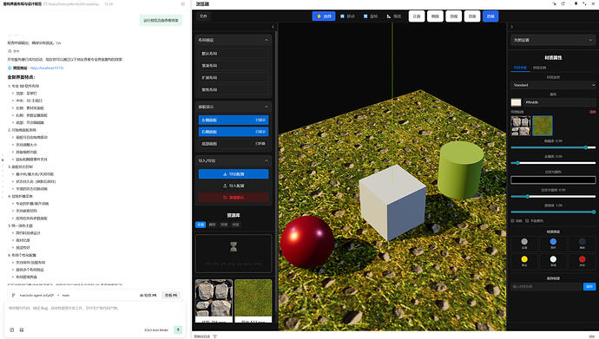Click the red sphere in the 3D viewport

click(306, 242)
